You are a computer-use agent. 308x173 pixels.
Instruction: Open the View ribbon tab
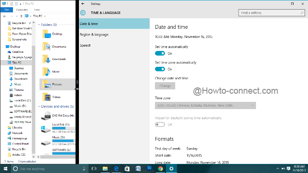[37, 10]
